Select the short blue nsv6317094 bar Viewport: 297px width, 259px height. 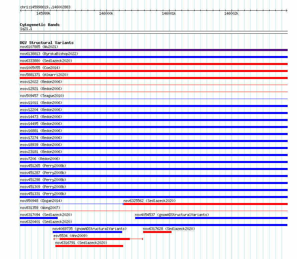tap(39, 218)
